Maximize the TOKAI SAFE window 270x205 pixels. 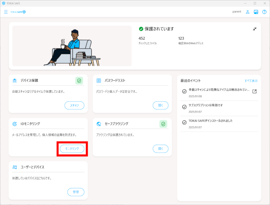(255, 3)
